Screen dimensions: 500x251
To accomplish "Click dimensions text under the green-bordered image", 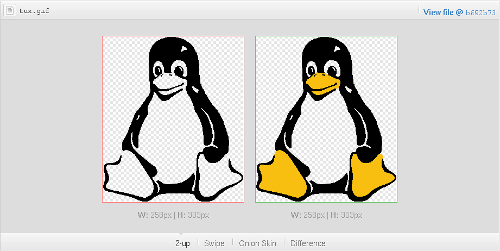I will point(326,215).
